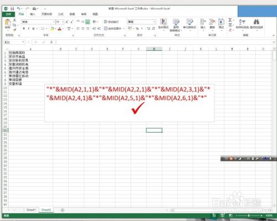Click the AutoSum sigma icon
Image resolution: width=277 pixels, height=221 pixels.
tap(230, 20)
